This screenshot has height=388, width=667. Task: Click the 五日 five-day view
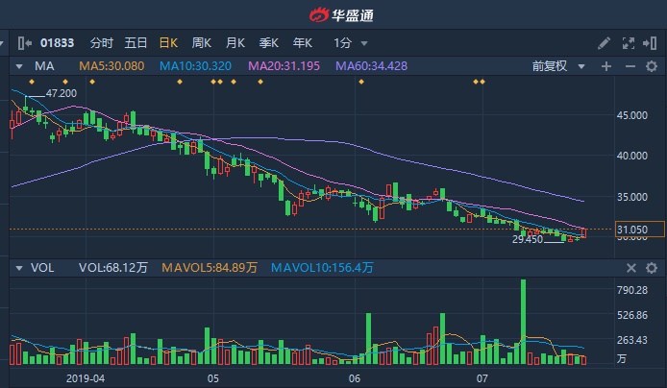136,43
